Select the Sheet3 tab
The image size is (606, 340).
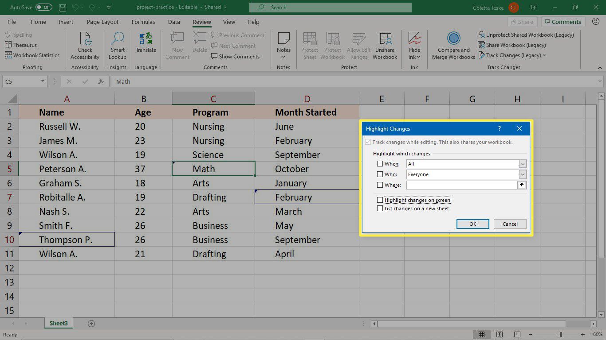tap(59, 324)
